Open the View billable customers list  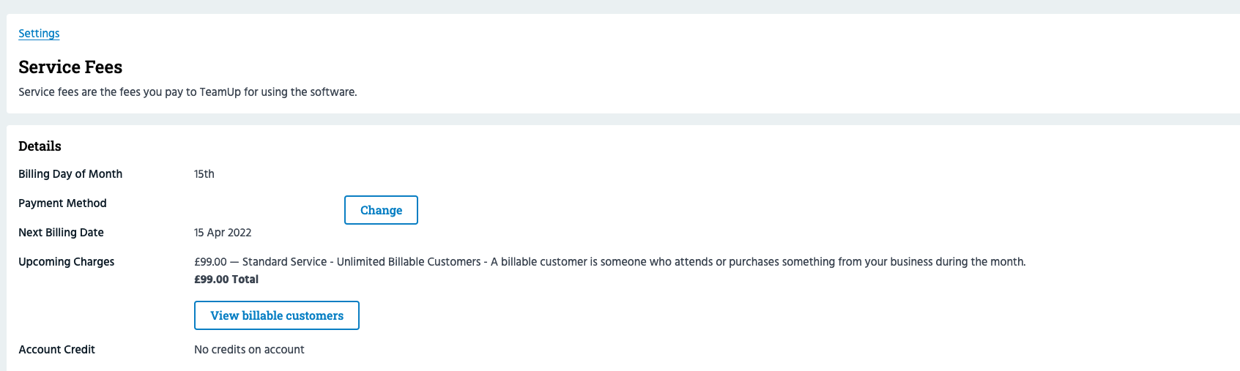pyautogui.click(x=276, y=315)
